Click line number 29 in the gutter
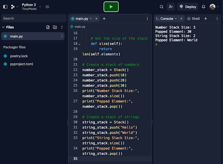The width and height of the screenshot is (223, 164). tap(75, 117)
